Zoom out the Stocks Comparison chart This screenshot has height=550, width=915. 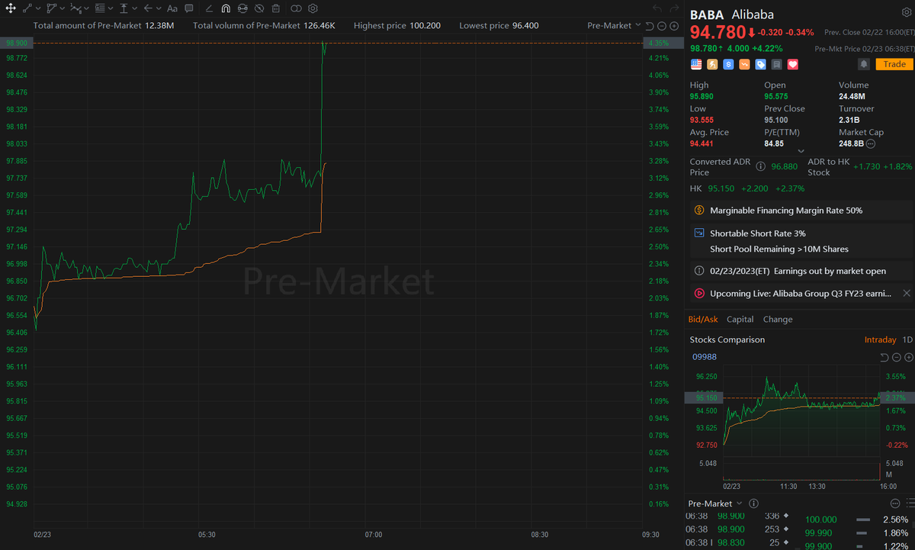coord(896,357)
